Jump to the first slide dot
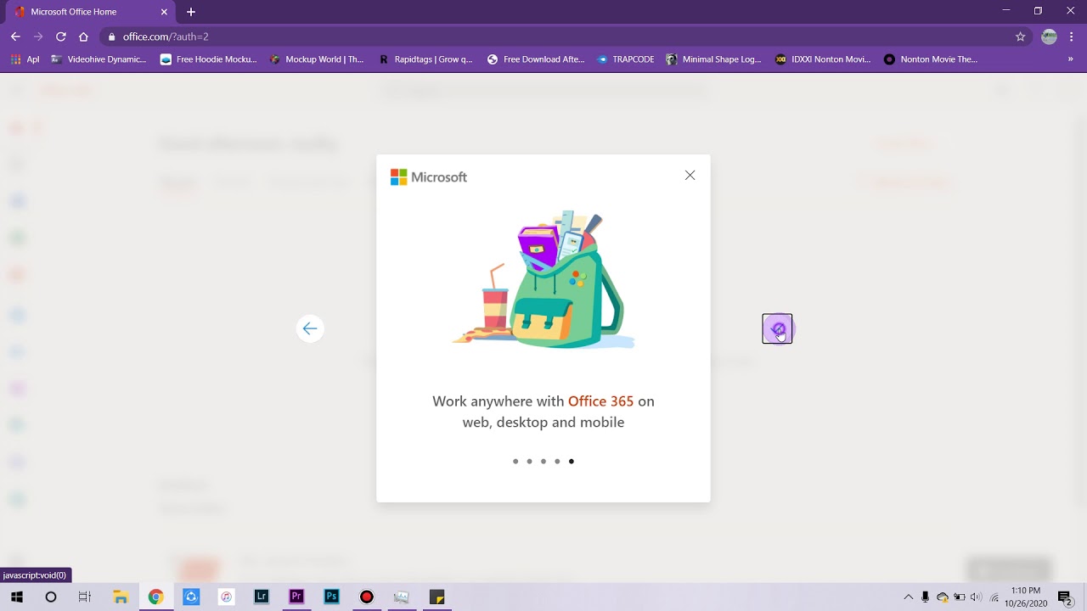 tap(515, 462)
